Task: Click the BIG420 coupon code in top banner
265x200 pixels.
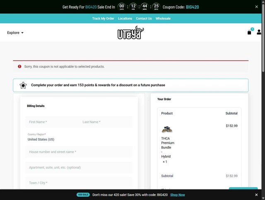Action: coord(192,7)
